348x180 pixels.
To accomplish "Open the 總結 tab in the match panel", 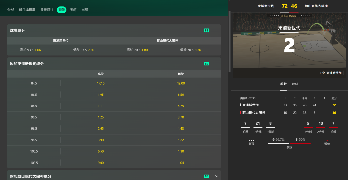I will click(x=295, y=84).
